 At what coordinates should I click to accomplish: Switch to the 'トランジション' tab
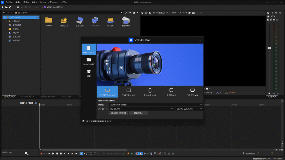[x=67, y=96]
